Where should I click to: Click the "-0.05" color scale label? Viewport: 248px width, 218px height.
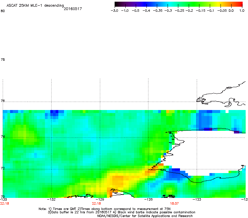point(222,11)
